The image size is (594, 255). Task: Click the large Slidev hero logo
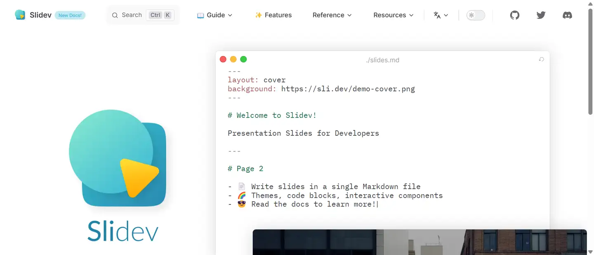pyautogui.click(x=118, y=158)
